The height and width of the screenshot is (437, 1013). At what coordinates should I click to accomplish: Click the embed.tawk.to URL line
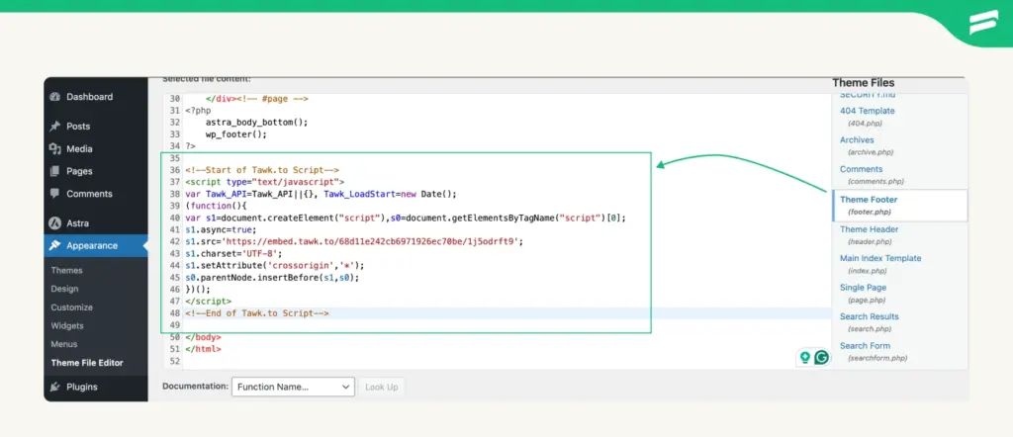[x=354, y=241]
